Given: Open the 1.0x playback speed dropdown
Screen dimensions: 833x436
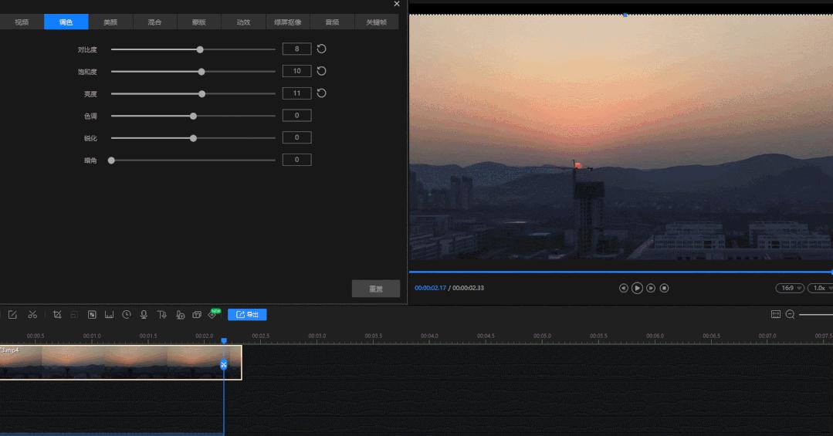Looking at the screenshot, I should tap(819, 288).
